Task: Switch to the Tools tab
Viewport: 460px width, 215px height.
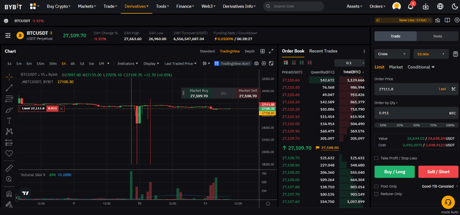Action: [x=437, y=36]
